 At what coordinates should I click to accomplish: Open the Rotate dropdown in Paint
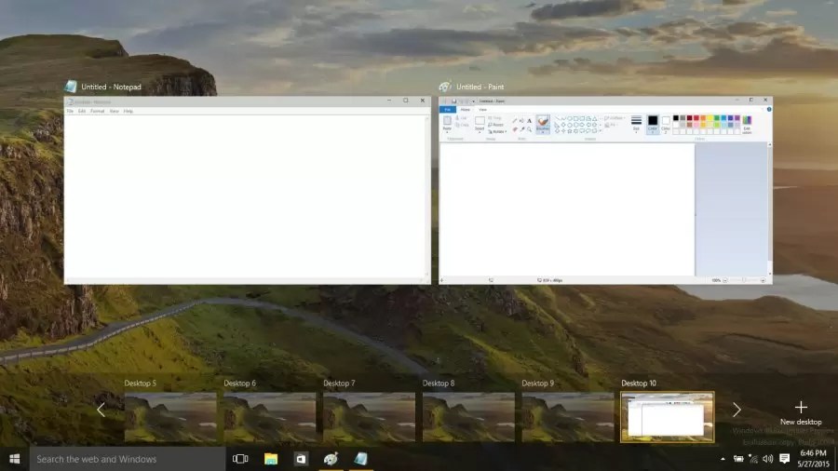point(497,131)
